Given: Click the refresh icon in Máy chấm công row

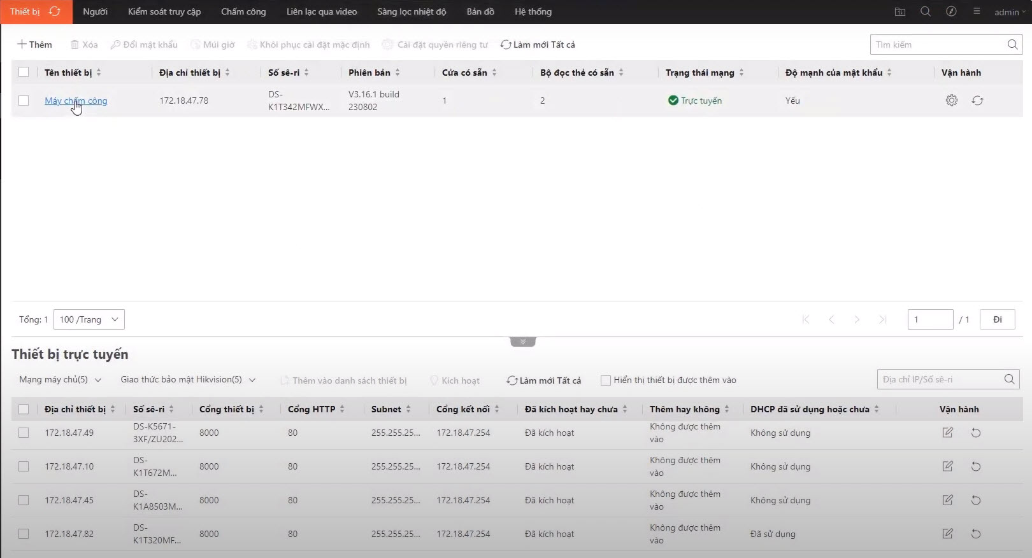Looking at the screenshot, I should pos(977,101).
